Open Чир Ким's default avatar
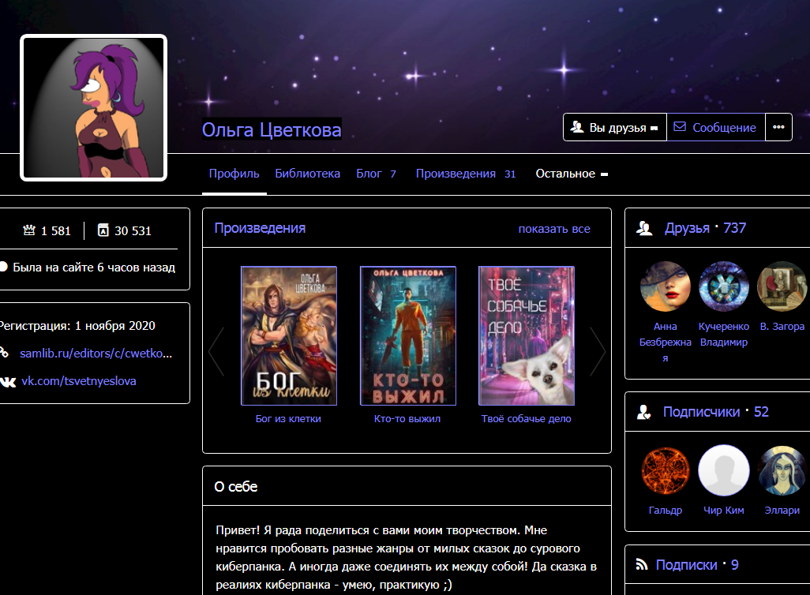Image resolution: width=810 pixels, height=595 pixels. coord(723,470)
